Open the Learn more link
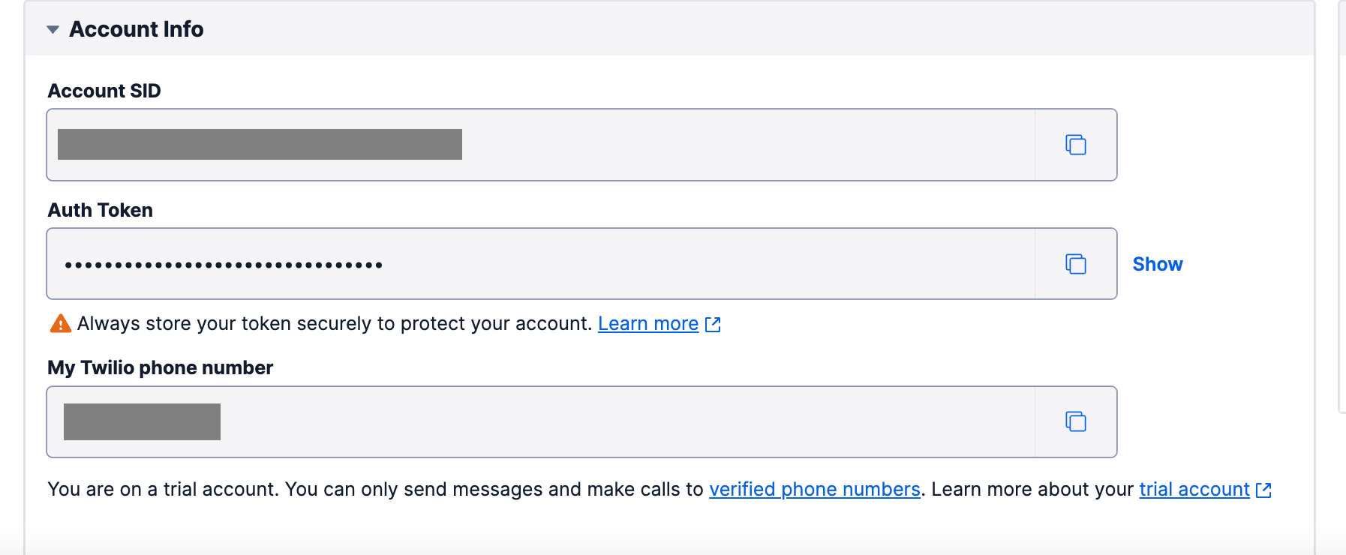This screenshot has height=555, width=1346. tap(647, 324)
